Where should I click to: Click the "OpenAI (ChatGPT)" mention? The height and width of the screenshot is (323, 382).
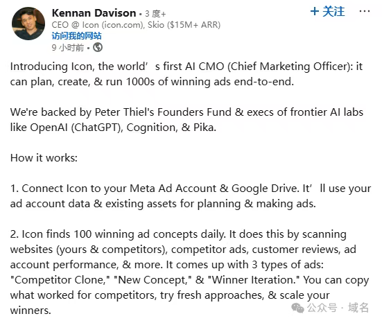point(76,128)
